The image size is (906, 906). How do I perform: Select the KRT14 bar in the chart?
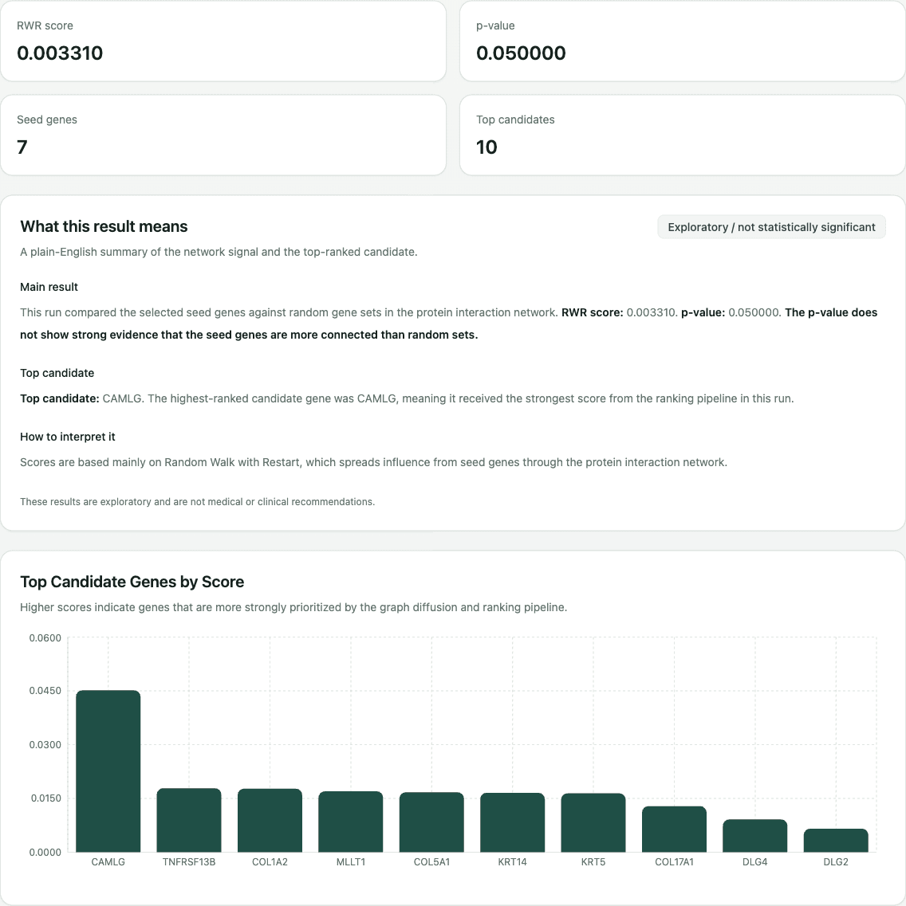(x=512, y=823)
